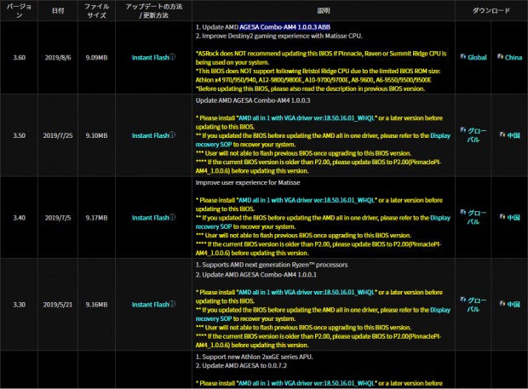
Task: Open AMD all in 1 driver link in row 3.30
Action: 307,293
